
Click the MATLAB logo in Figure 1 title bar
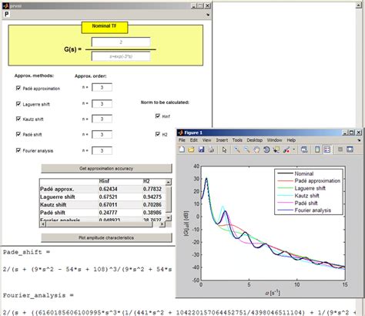pos(180,133)
